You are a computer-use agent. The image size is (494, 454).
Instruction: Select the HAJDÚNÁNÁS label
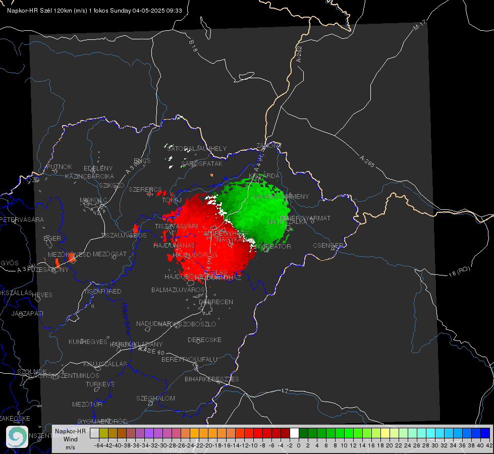[x=174, y=245]
